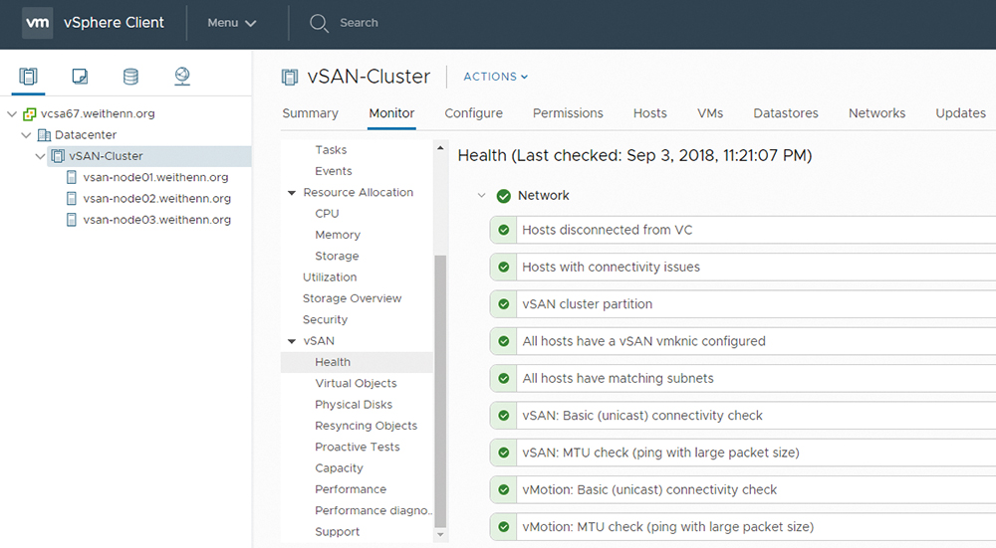The width and height of the screenshot is (996, 548).
Task: Switch to the Configure tab
Action: click(x=474, y=113)
